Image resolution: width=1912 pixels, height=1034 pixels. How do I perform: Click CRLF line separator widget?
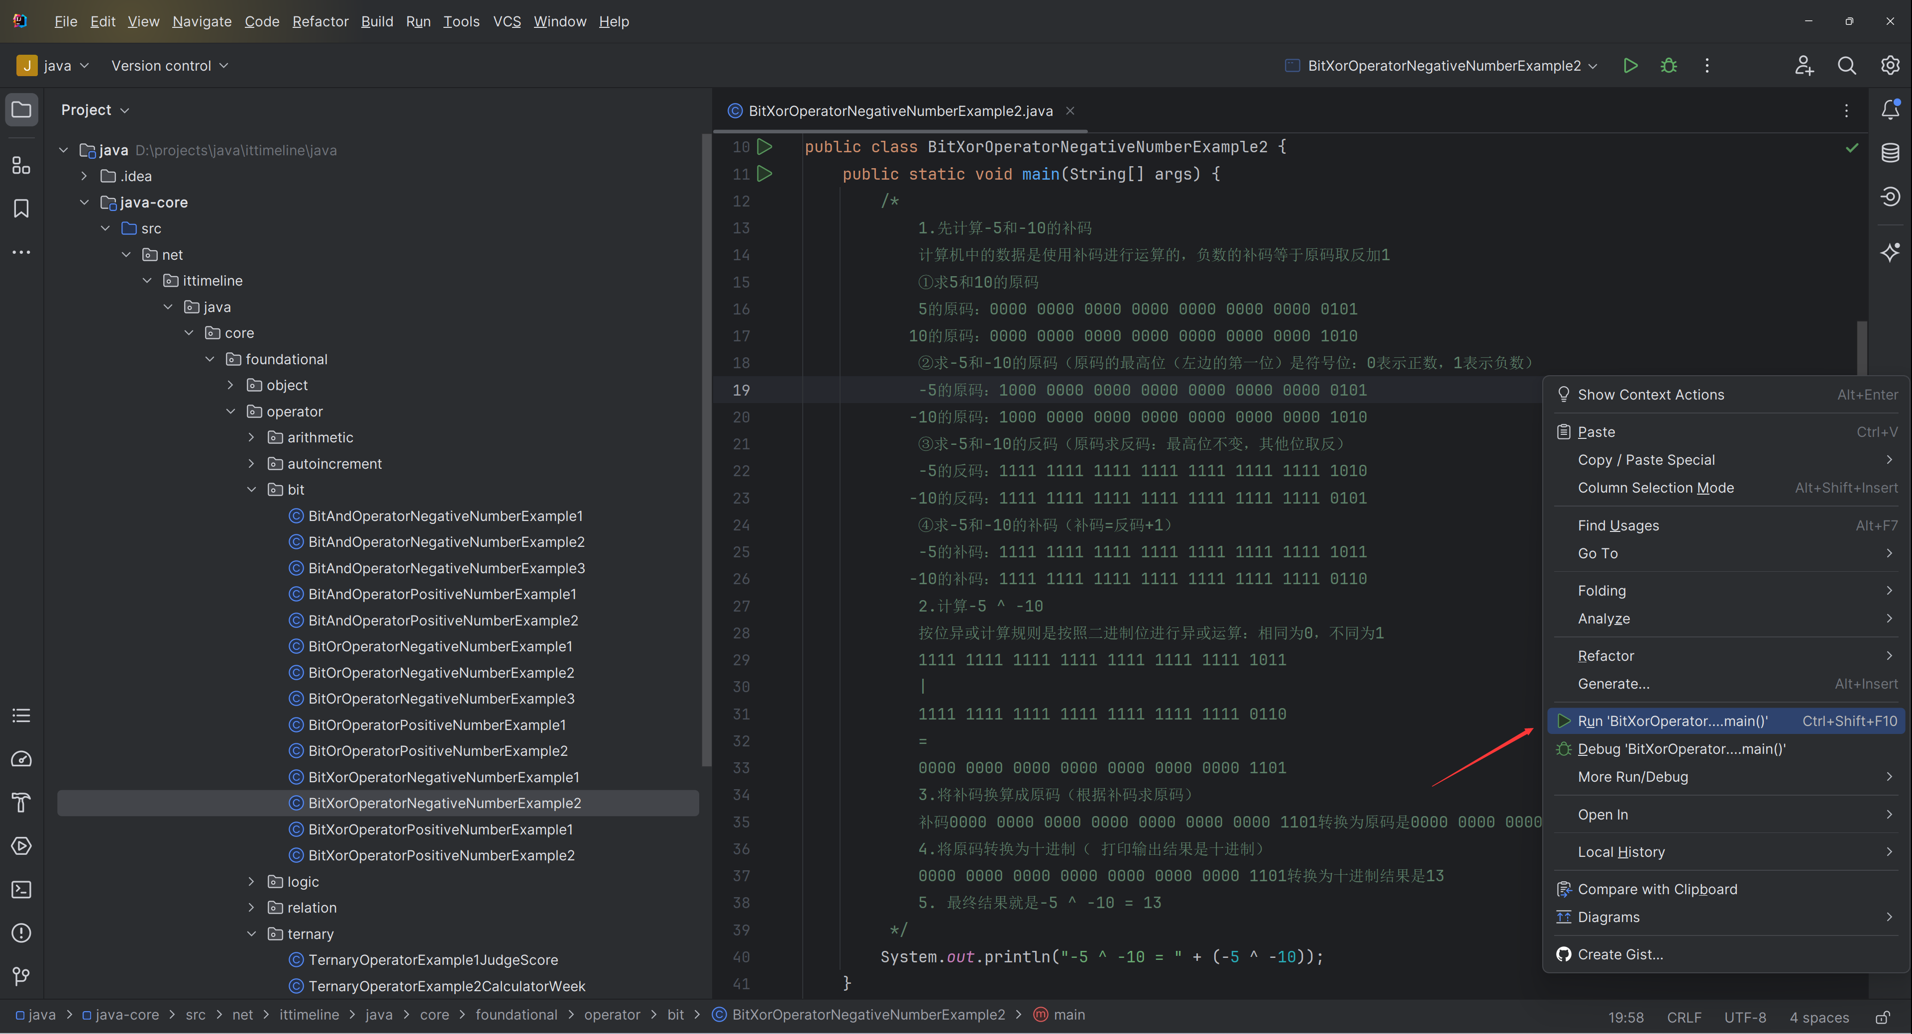point(1684,1018)
